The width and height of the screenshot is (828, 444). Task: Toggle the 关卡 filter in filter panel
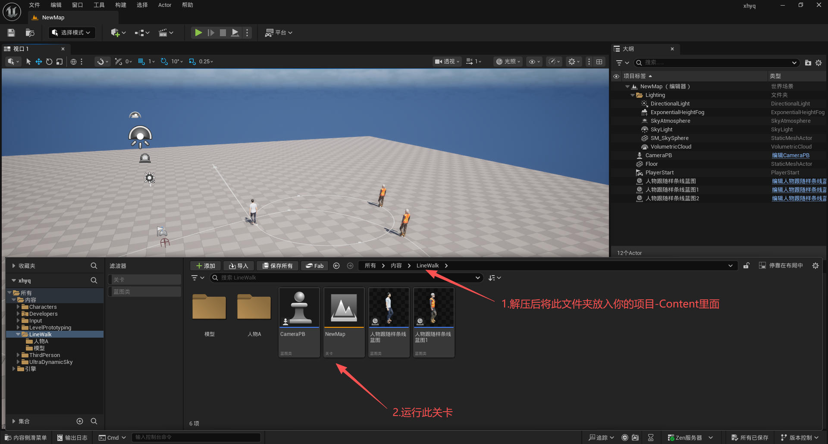pyautogui.click(x=144, y=280)
